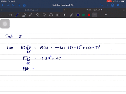Select the thick stroke thickness
Image resolution: width=126 pixels, height=94 pixels.
coord(106,15)
